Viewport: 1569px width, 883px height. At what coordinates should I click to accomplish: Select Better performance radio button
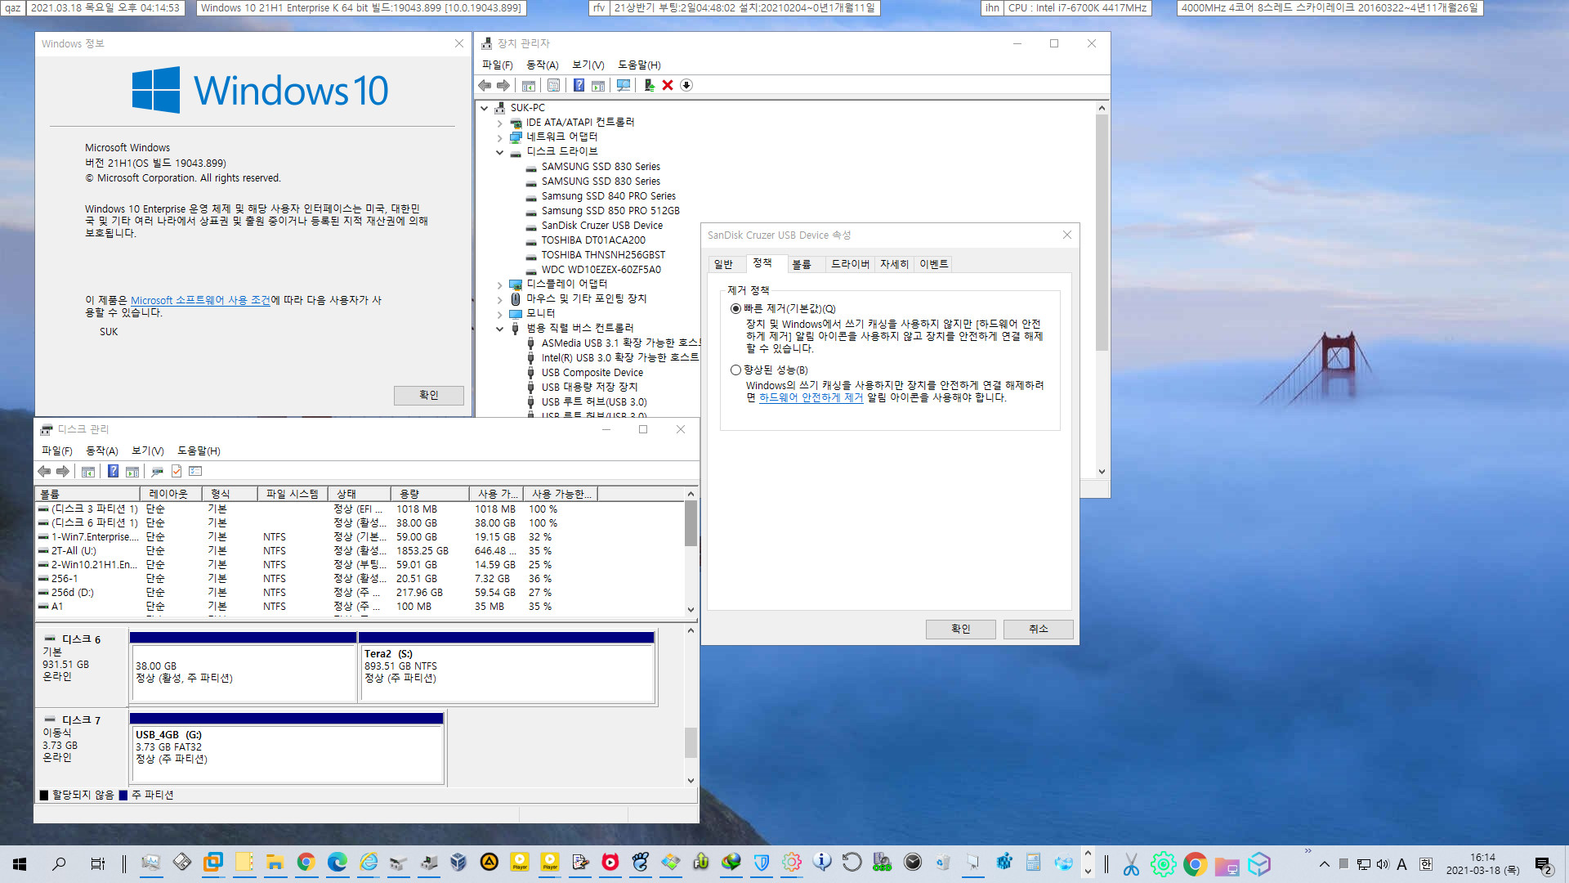coord(735,370)
